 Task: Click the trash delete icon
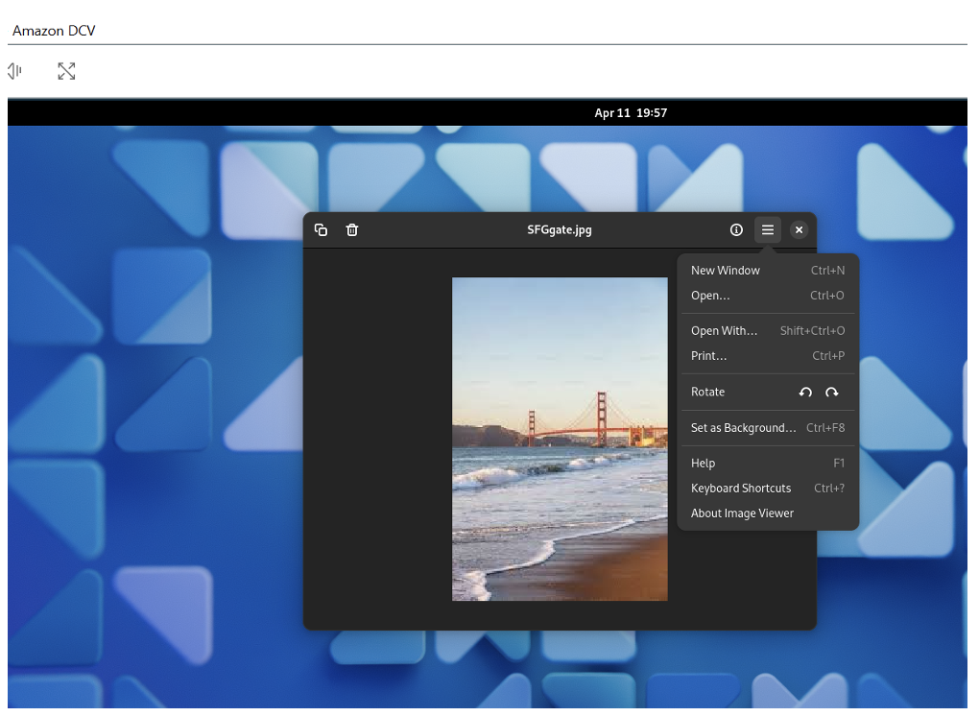pos(352,230)
